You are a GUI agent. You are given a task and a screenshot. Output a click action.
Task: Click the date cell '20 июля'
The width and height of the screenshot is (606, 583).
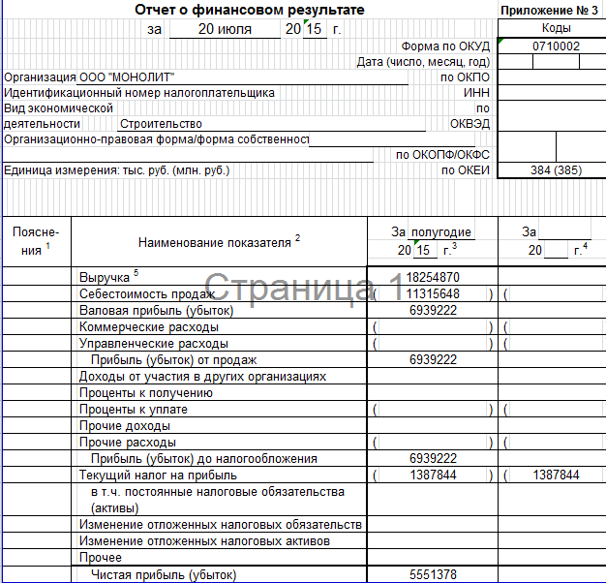click(225, 29)
